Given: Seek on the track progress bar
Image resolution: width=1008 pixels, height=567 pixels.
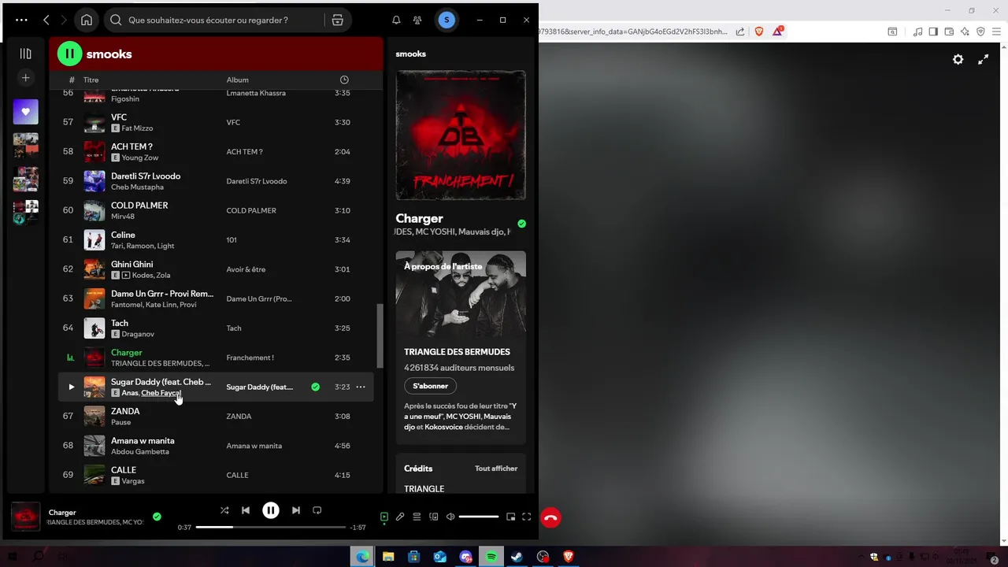Looking at the screenshot, I should (270, 527).
